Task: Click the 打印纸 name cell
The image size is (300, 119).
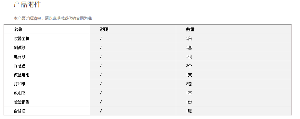Action: pyautogui.click(x=47, y=84)
